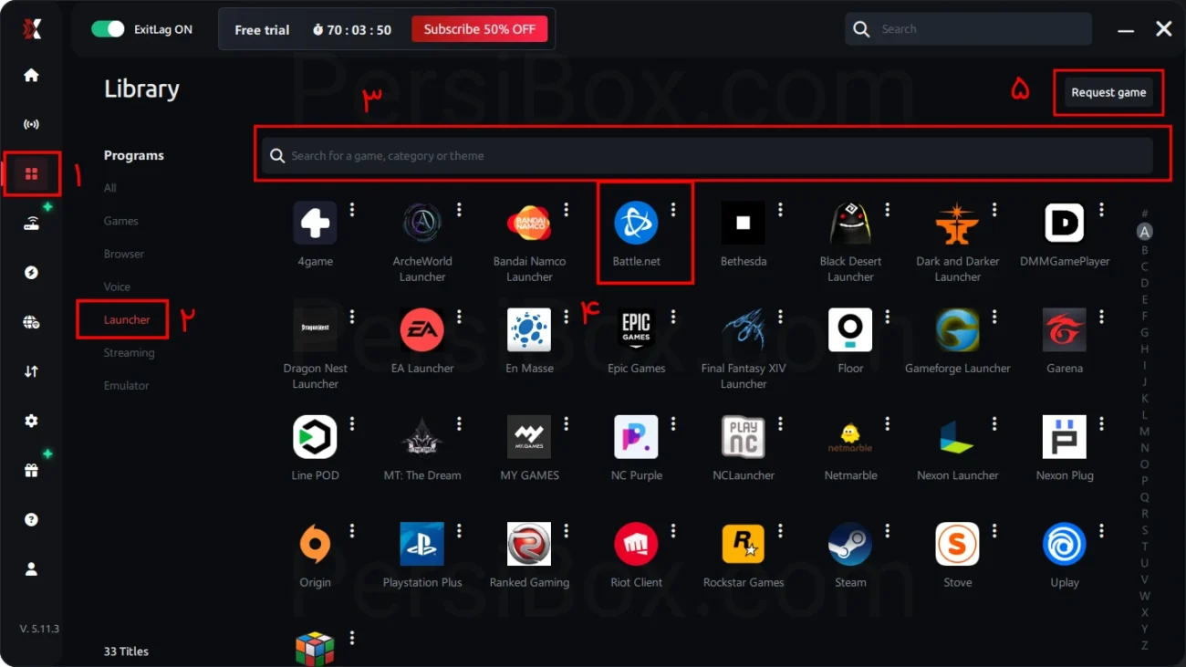1186x667 pixels.
Task: Select the EA Launcher icon
Action: 422,329
